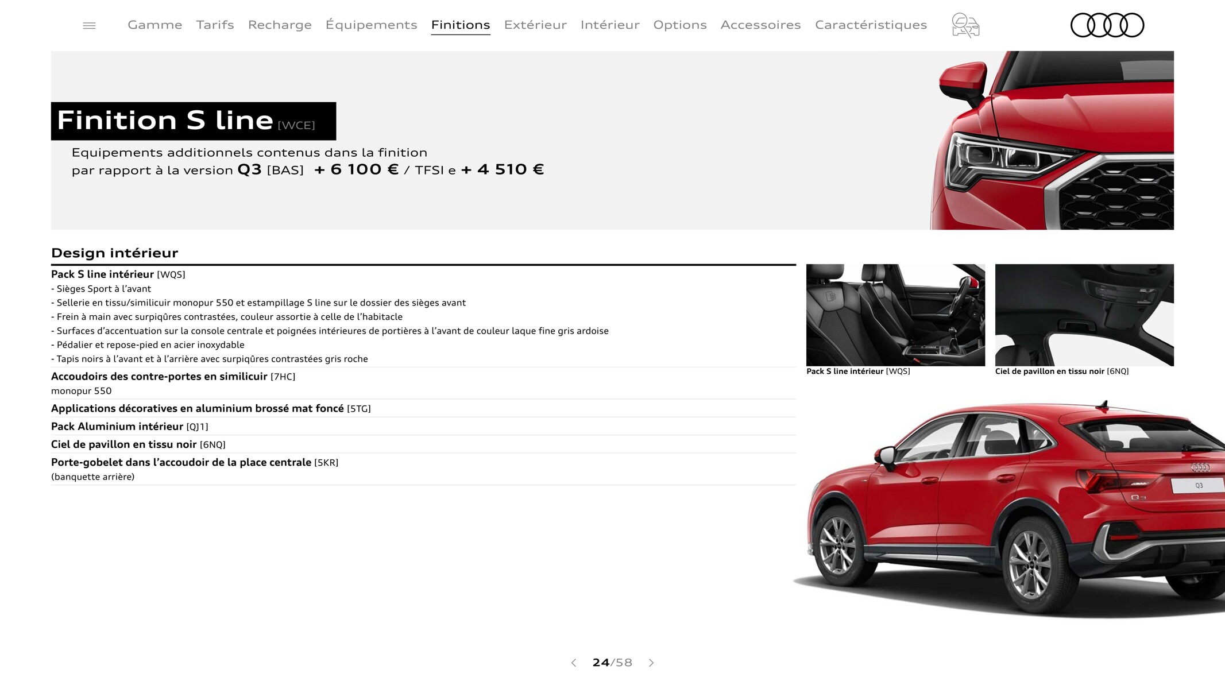The width and height of the screenshot is (1225, 689).
Task: Click Pack Aluminium intérieur [QJ1]
Action: click(x=129, y=427)
